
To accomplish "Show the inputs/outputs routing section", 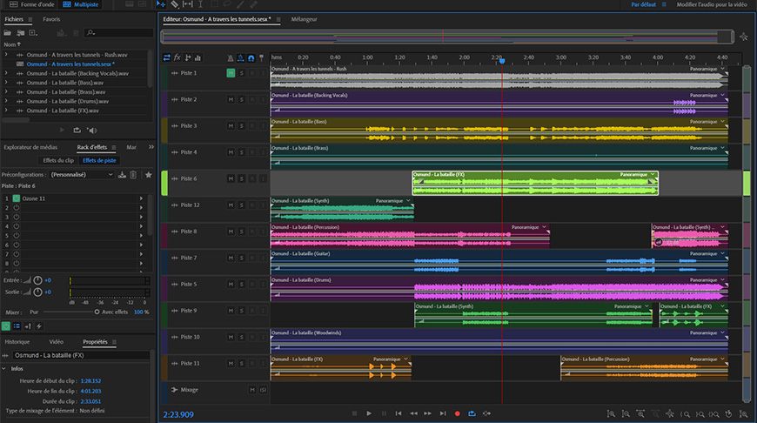I will [x=166, y=58].
